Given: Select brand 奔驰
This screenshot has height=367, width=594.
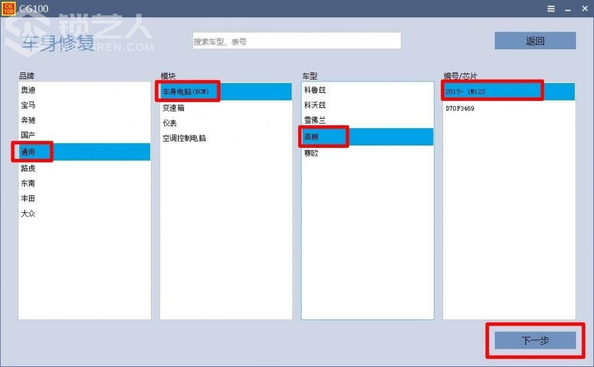Looking at the screenshot, I should [84, 121].
